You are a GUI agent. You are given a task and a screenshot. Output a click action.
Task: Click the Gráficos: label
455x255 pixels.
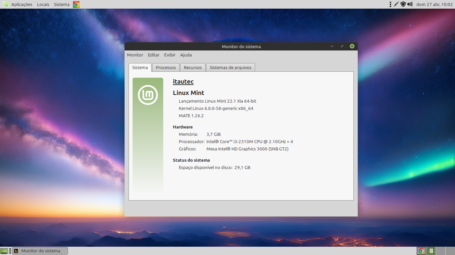pos(188,149)
